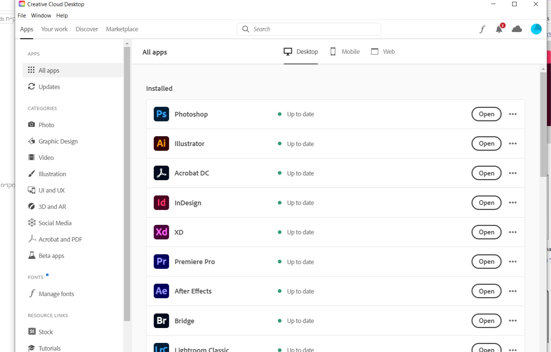This screenshot has width=551, height=352.
Task: Select the Apps tab
Action: point(27,29)
